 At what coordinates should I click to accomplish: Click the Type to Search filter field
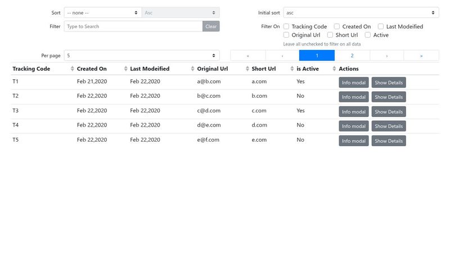tap(133, 26)
